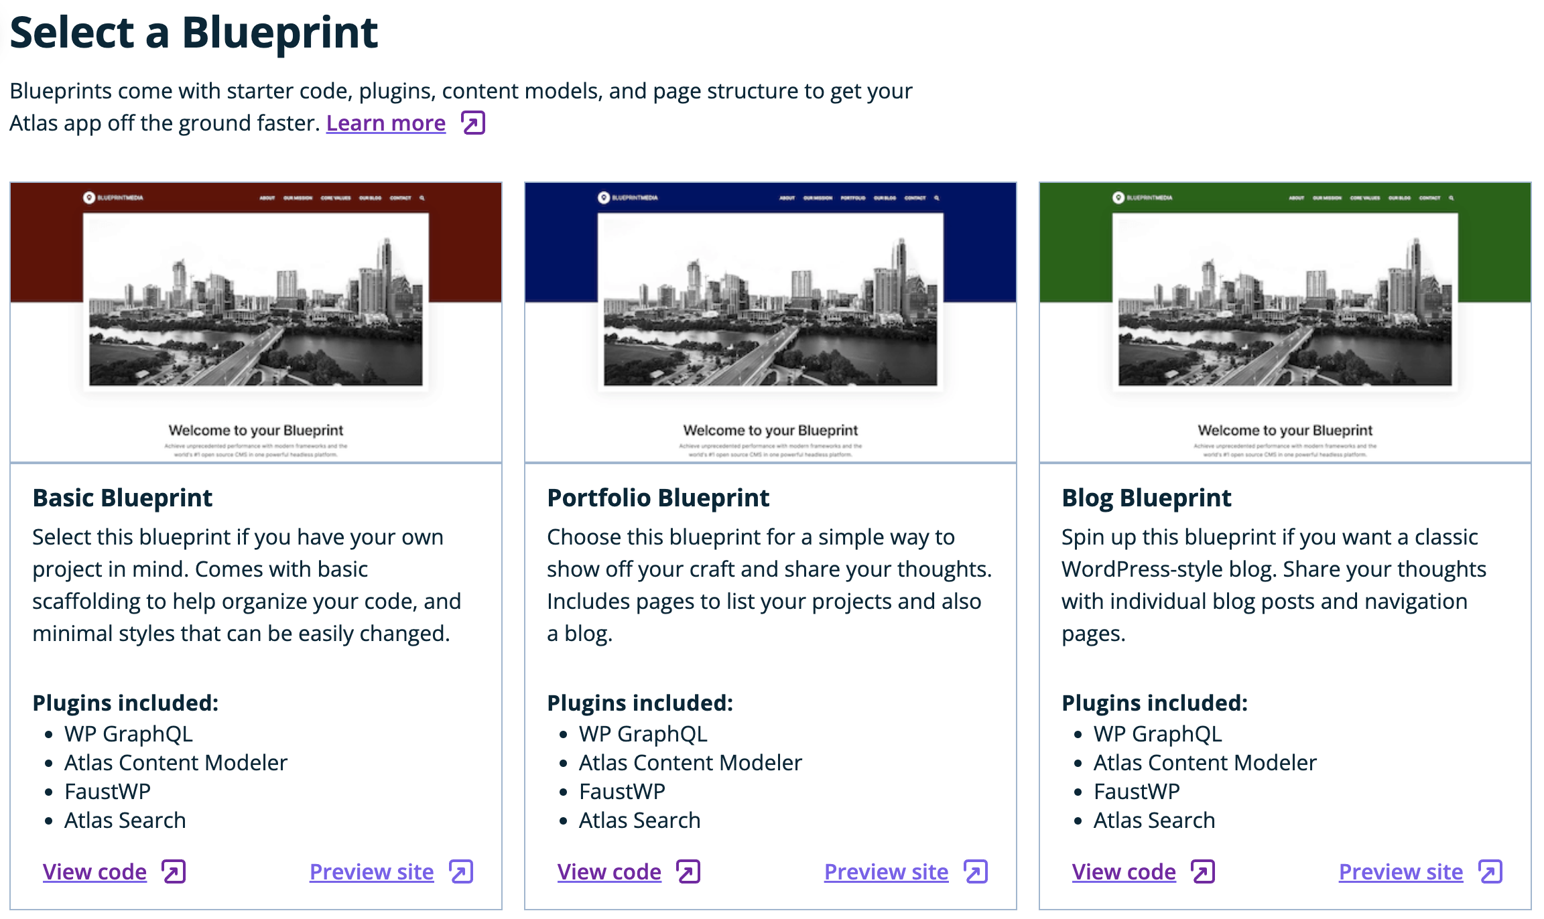
Task: Click the Basic Blueprint title
Action: tap(122, 498)
